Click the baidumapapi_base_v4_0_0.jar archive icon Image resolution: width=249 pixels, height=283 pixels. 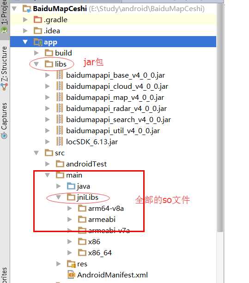pyautogui.click(x=60, y=75)
